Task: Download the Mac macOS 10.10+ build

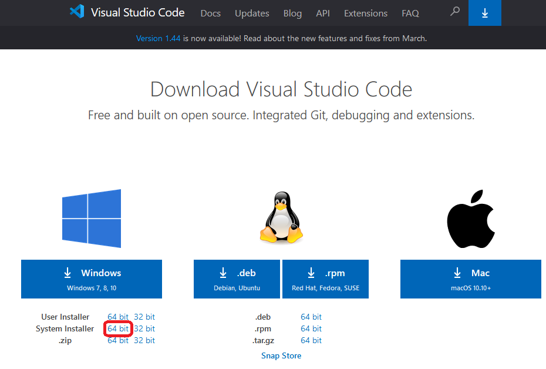Action: point(471,279)
